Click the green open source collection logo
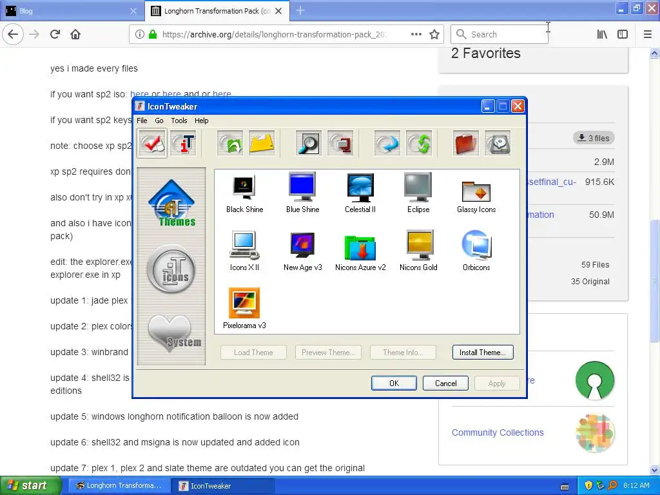The width and height of the screenshot is (660, 495). [595, 380]
